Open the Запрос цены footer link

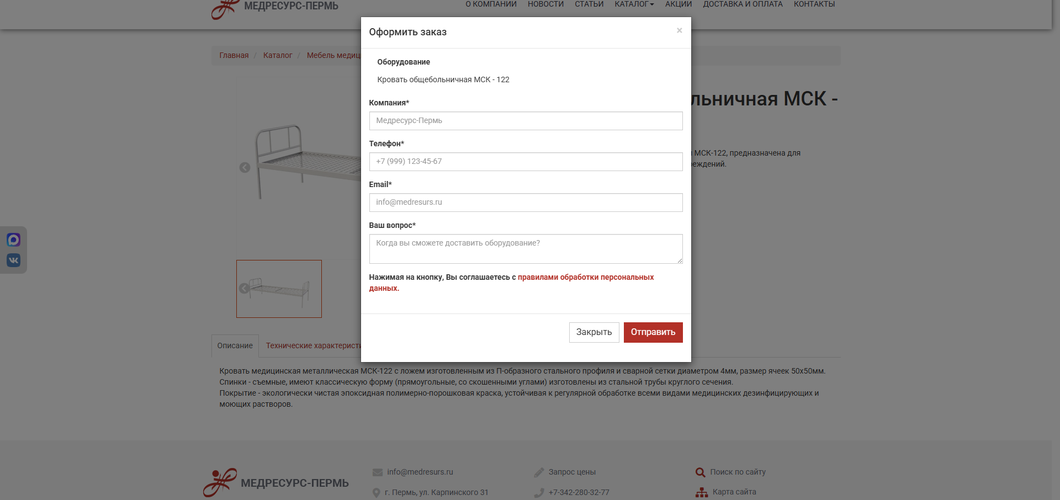572,472
